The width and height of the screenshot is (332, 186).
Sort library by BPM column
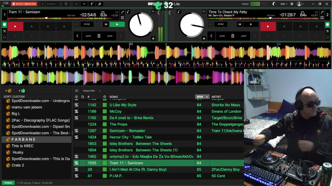click(x=202, y=97)
